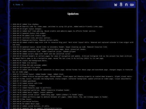
Task: Select the 2026-01-13 Added guestbook entry
Action: 25,81
